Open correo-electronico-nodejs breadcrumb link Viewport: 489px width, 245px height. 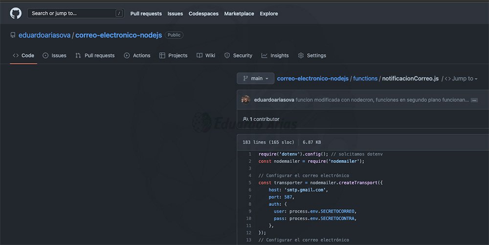click(x=313, y=79)
